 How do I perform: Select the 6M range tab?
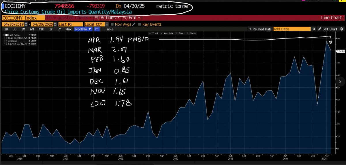click(32, 29)
